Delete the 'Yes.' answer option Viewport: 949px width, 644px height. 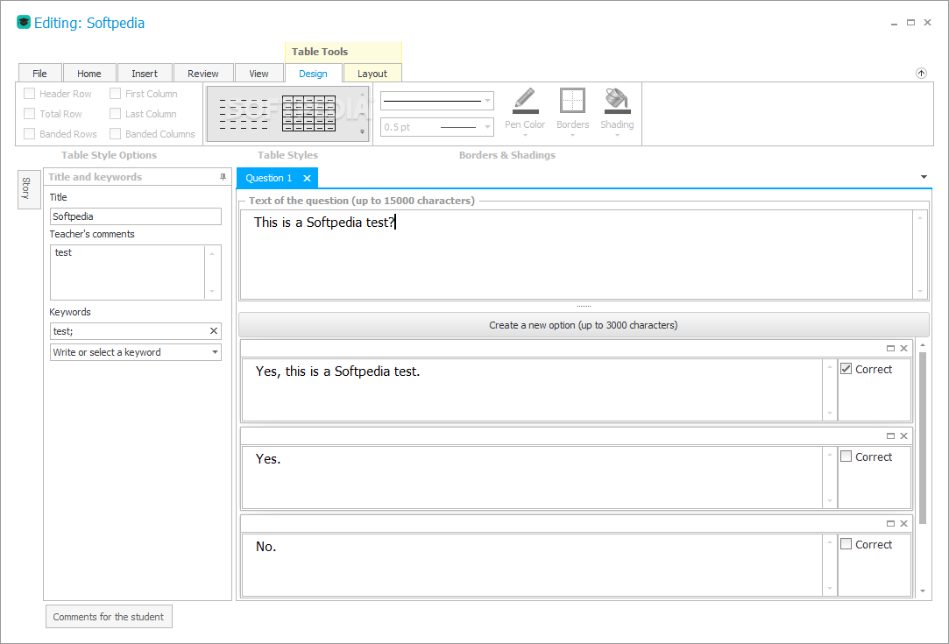[903, 435]
